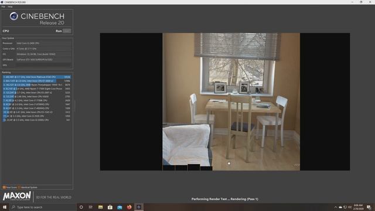
Task: Select ranking row AMD Ryzen 7 1700X
Action: tap(36, 89)
